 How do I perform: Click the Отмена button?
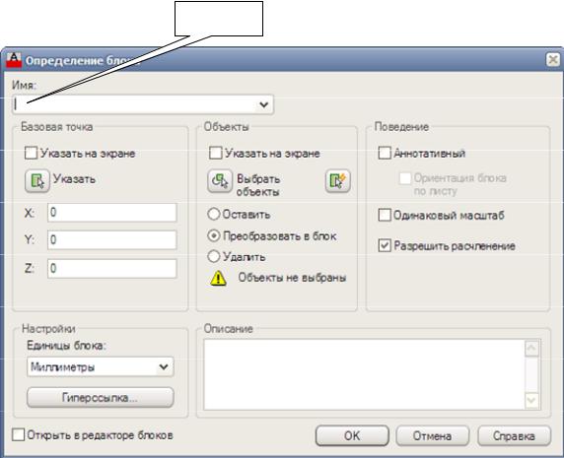[432, 435]
